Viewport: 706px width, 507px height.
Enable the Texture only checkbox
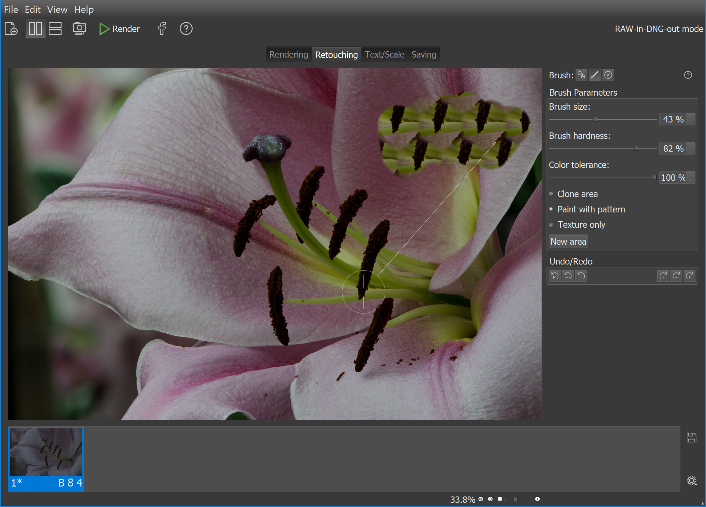pyautogui.click(x=551, y=225)
